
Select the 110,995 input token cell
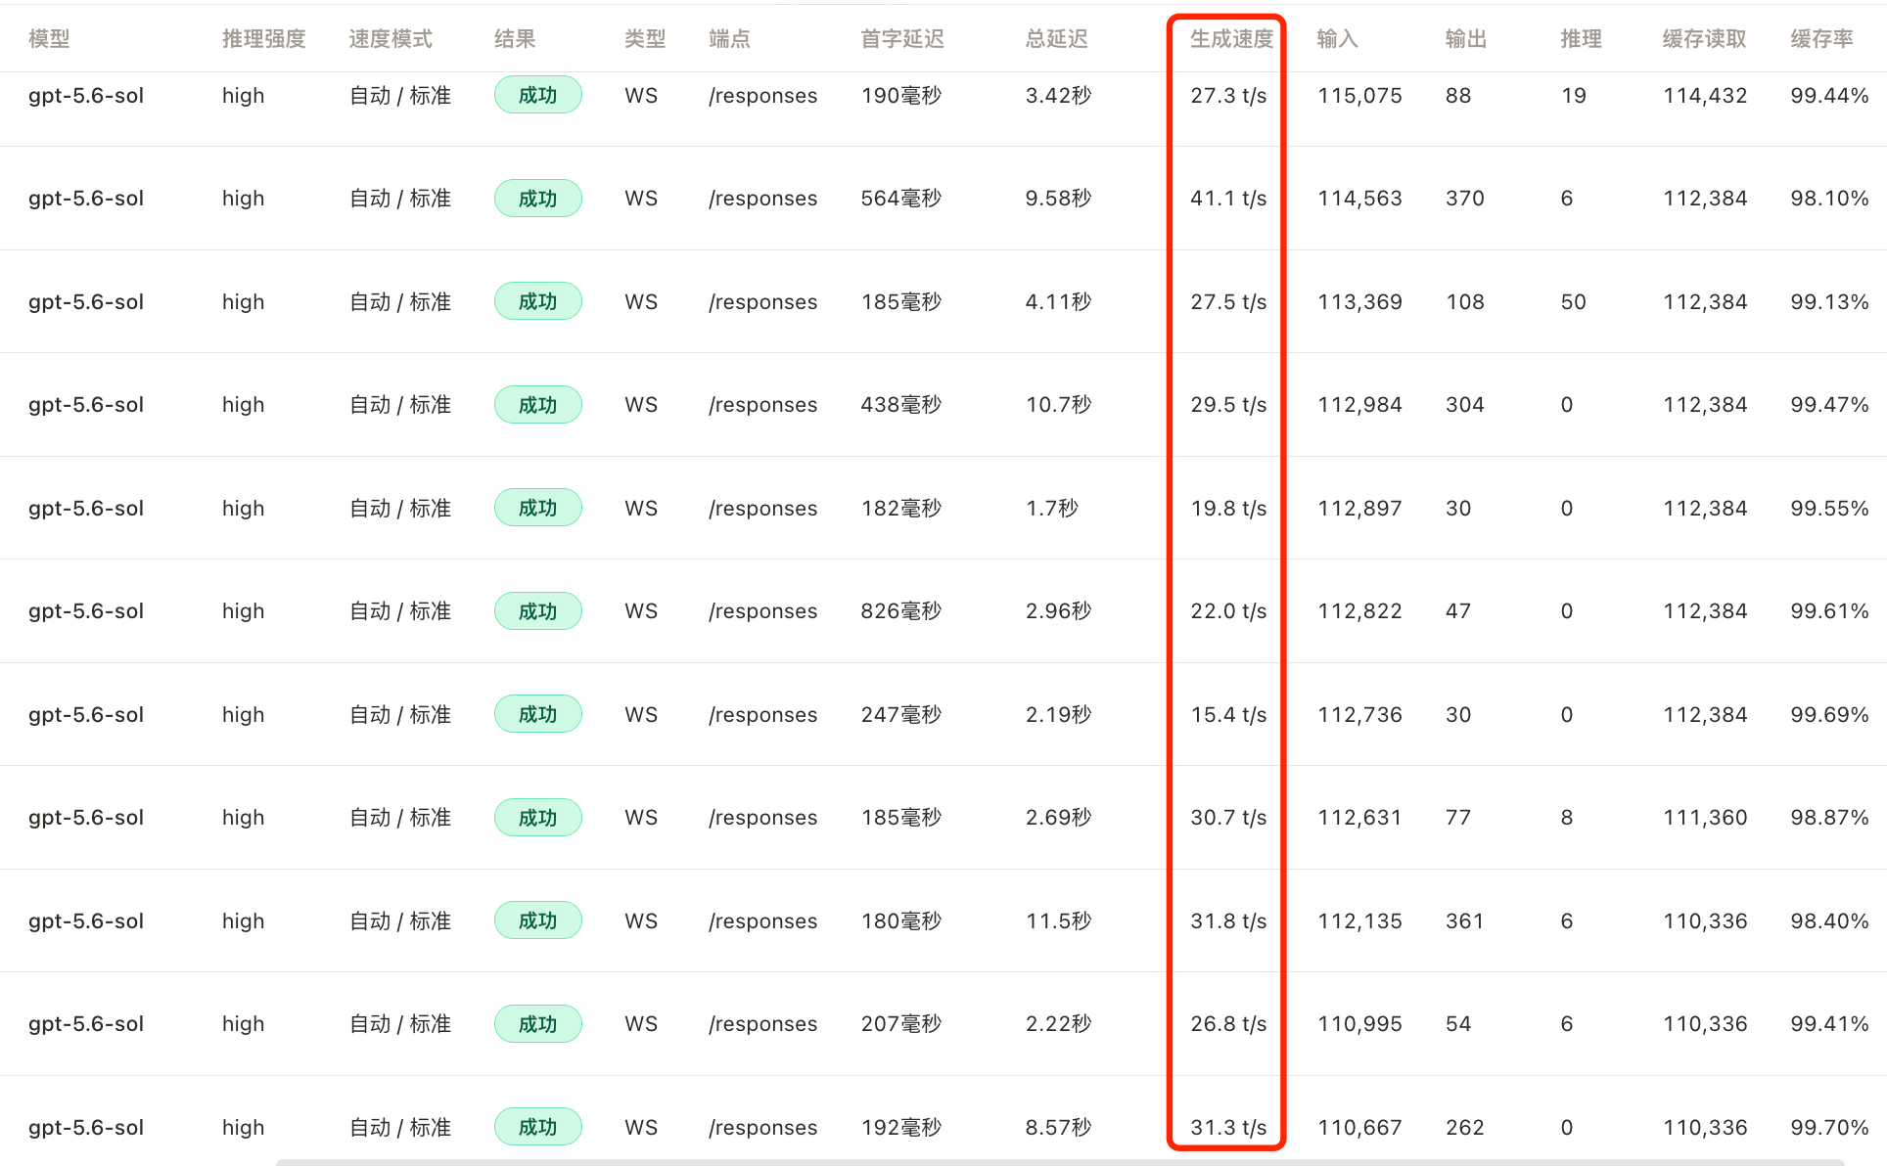[x=1360, y=1024]
